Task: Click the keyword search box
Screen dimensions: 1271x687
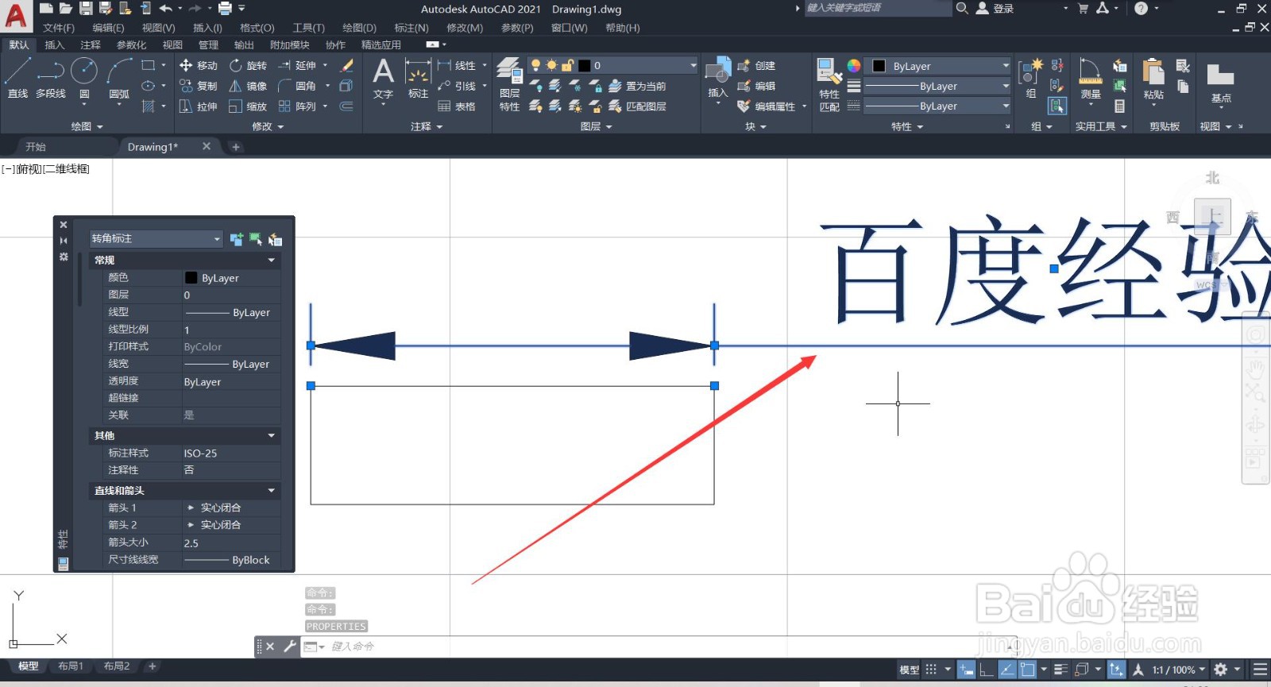Action: point(878,8)
